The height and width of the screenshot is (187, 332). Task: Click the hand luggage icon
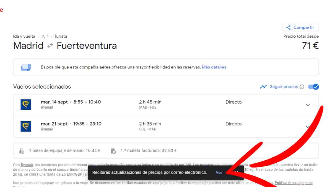click(x=22, y=151)
